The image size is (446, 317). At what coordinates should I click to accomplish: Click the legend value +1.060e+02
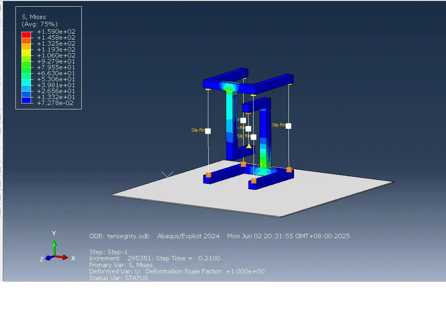point(56,55)
